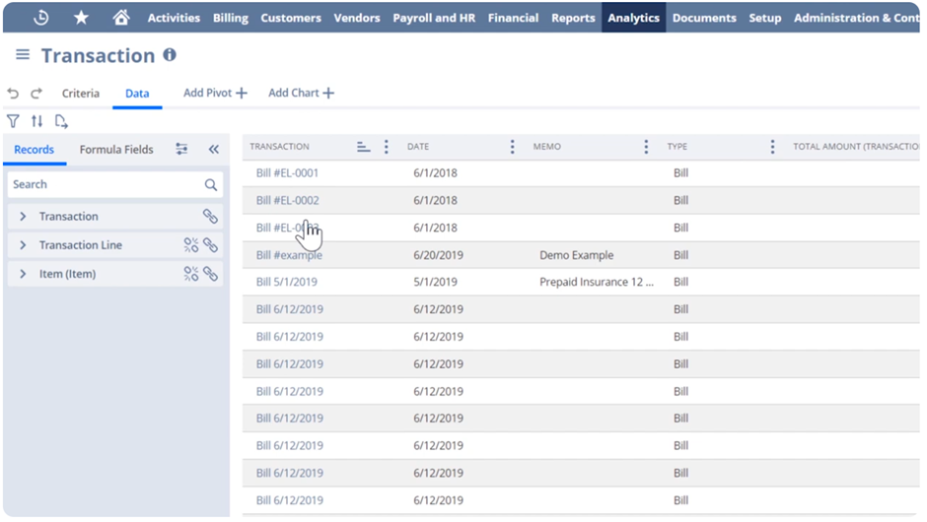Click the link icon on Item (Item)
927x522 pixels.
click(x=210, y=274)
